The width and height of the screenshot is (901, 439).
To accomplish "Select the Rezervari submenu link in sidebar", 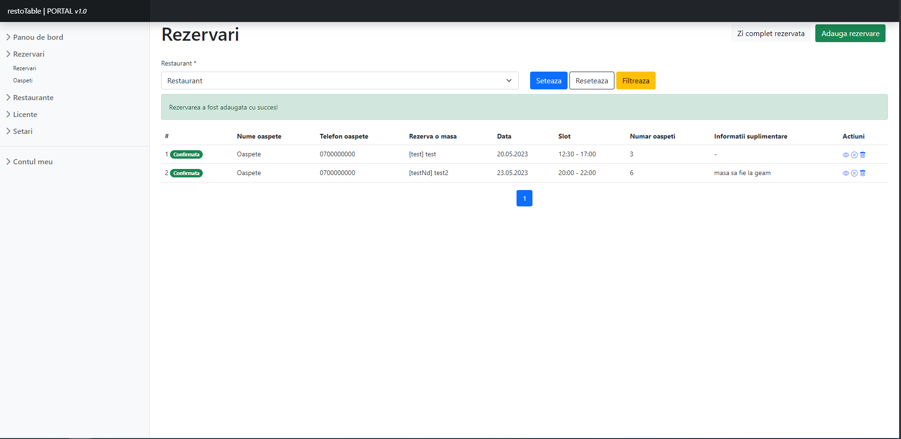I will pos(24,68).
